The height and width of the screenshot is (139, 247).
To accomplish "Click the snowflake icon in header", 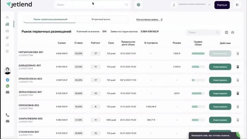I will tap(139, 5).
